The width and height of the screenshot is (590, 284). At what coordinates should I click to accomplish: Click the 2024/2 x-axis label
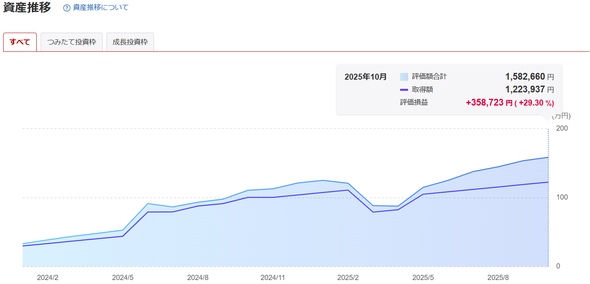[x=48, y=277]
